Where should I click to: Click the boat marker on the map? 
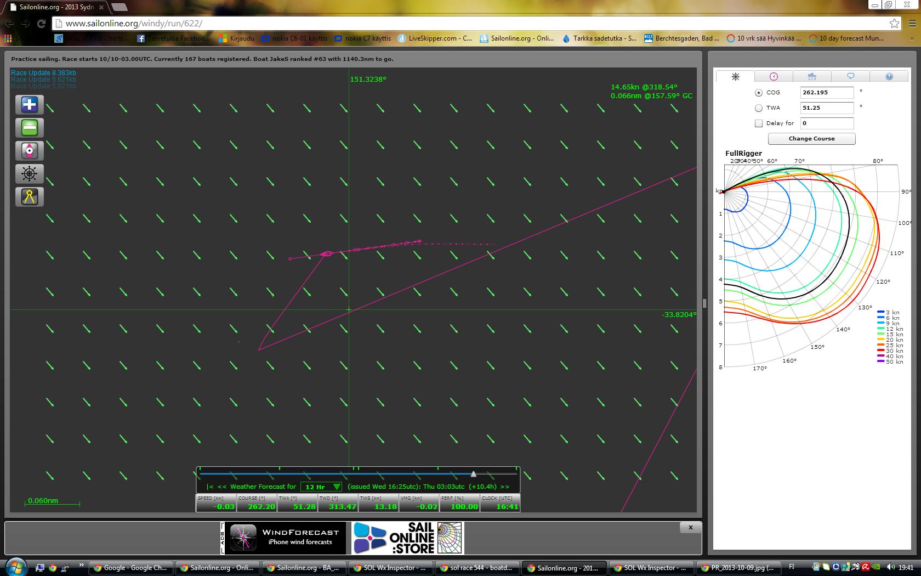tap(326, 253)
